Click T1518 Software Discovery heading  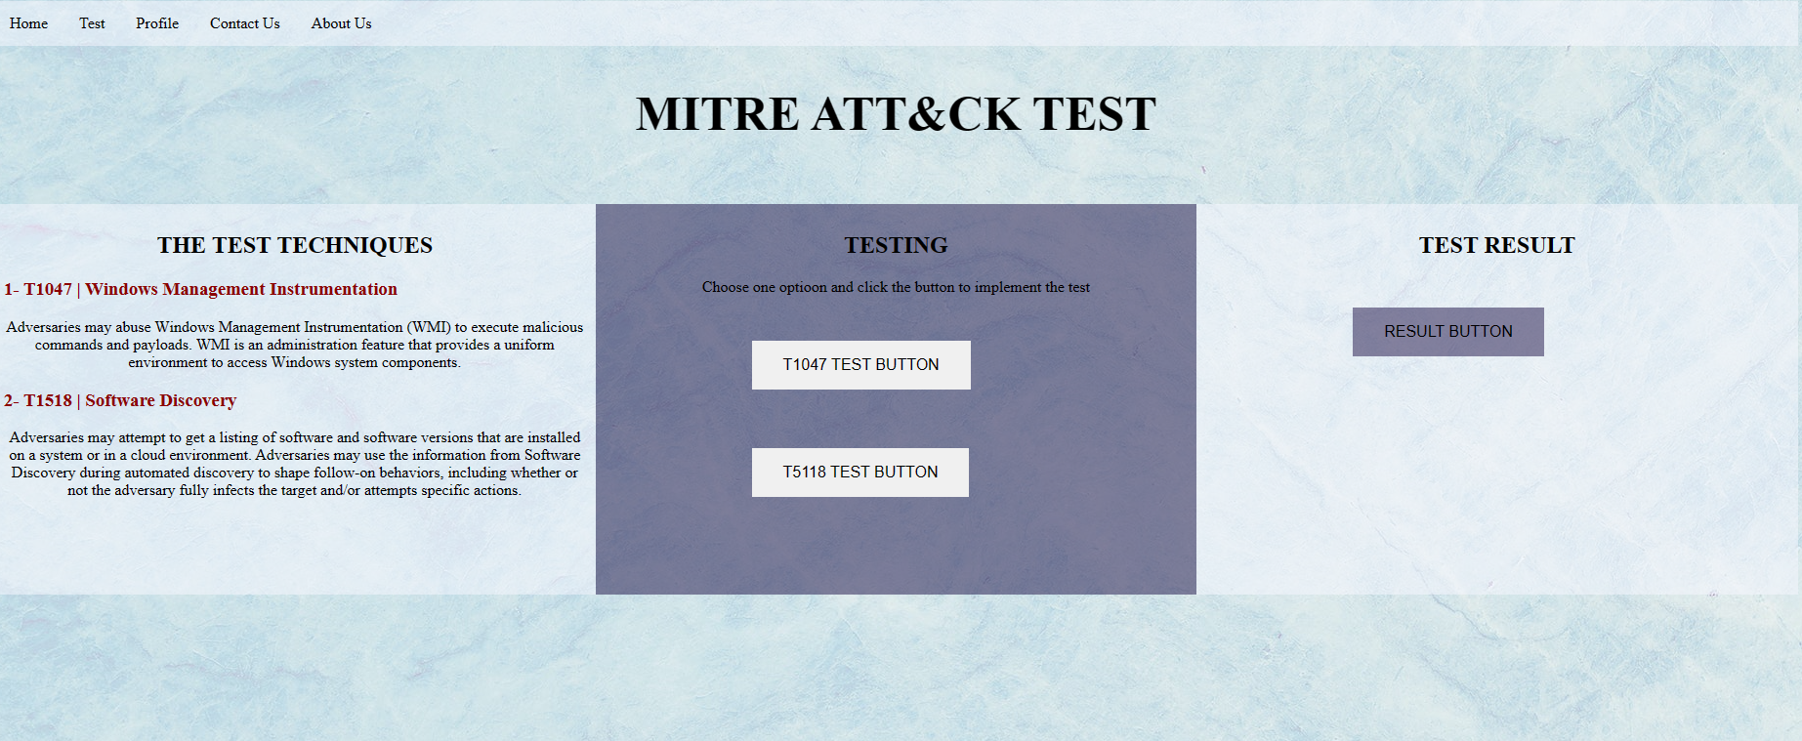point(120,400)
